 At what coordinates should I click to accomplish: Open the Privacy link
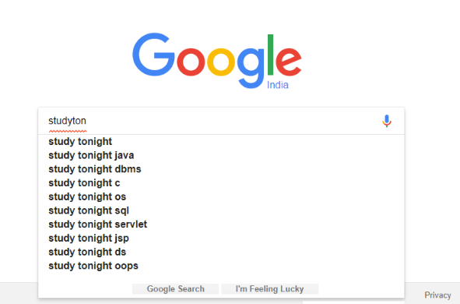pyautogui.click(x=437, y=295)
